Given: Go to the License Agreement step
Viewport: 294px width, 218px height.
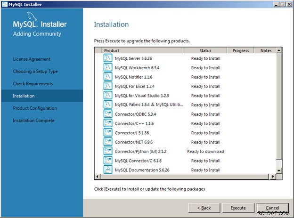Looking at the screenshot, I should click(x=32, y=59).
